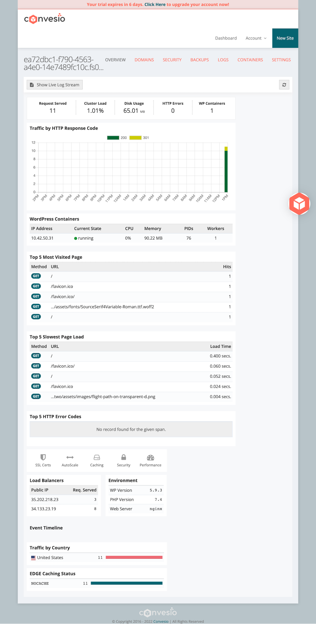The width and height of the screenshot is (316, 624).
Task: Click the United States flag icon
Action: click(x=33, y=558)
